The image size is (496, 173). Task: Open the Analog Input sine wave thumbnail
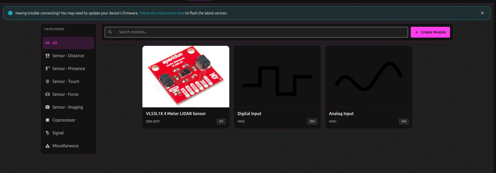point(369,76)
